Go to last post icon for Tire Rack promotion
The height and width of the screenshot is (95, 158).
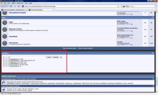coord(132,31)
